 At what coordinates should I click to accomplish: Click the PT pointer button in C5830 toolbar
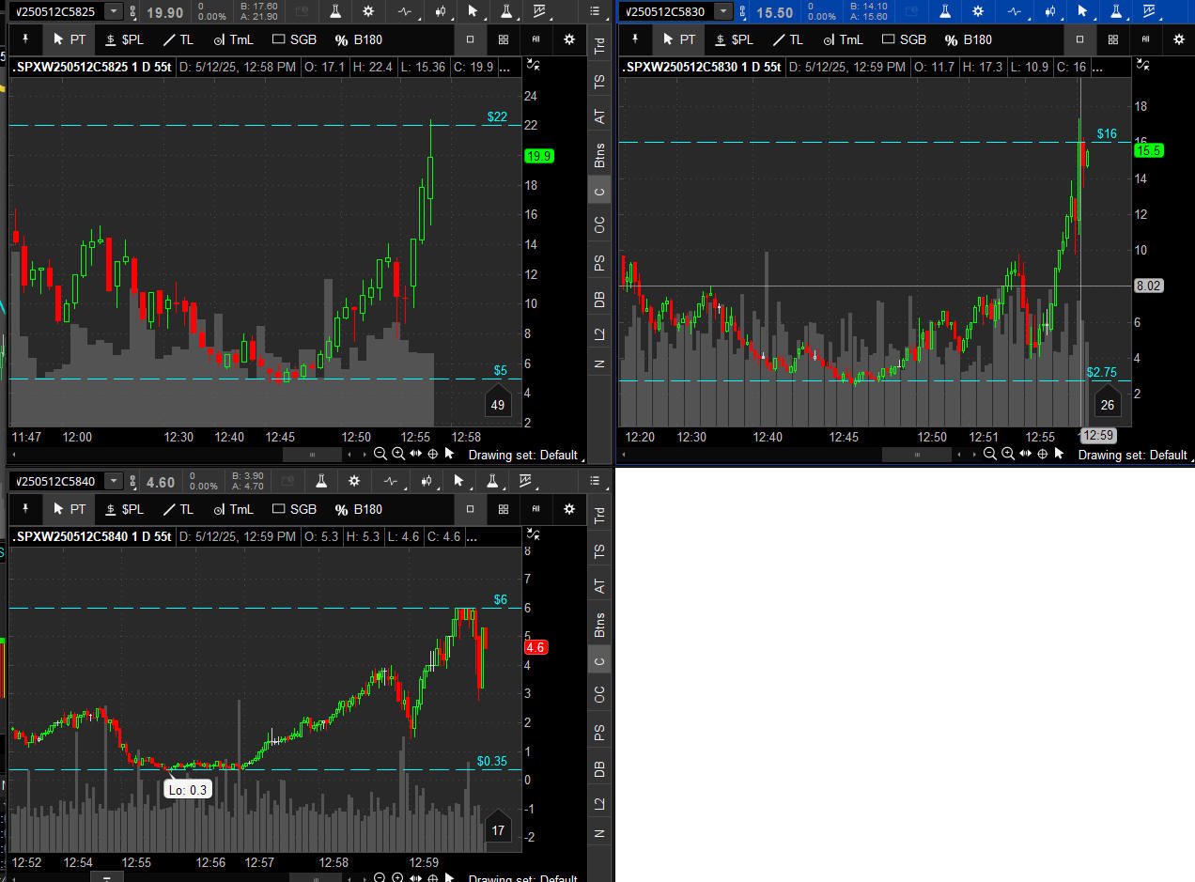point(679,39)
